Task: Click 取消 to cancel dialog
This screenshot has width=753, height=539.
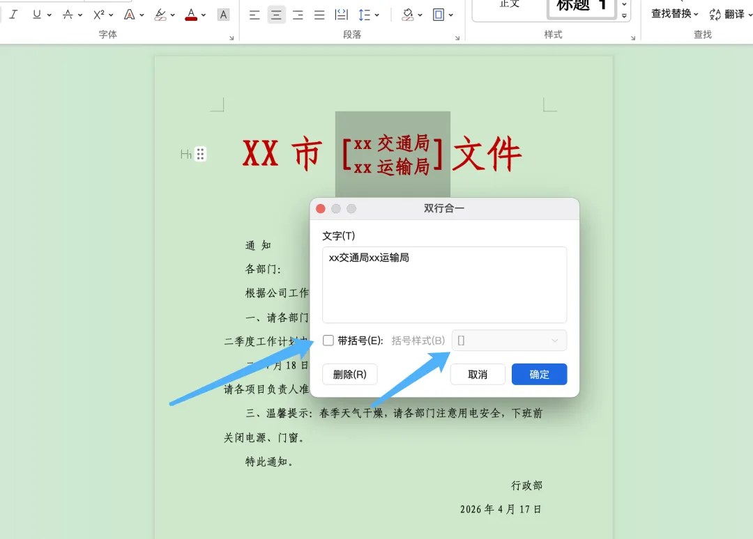Action: point(478,374)
